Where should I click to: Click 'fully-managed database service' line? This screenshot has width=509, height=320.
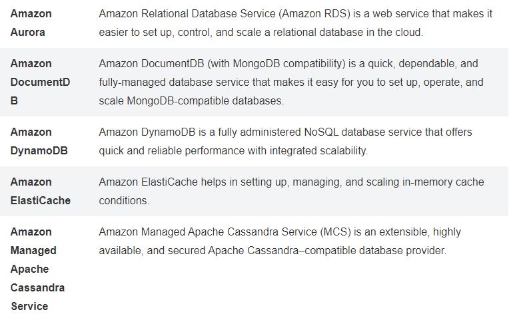[291, 82]
